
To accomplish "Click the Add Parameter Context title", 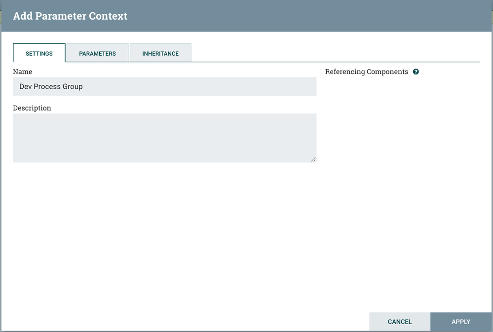I will (70, 16).
